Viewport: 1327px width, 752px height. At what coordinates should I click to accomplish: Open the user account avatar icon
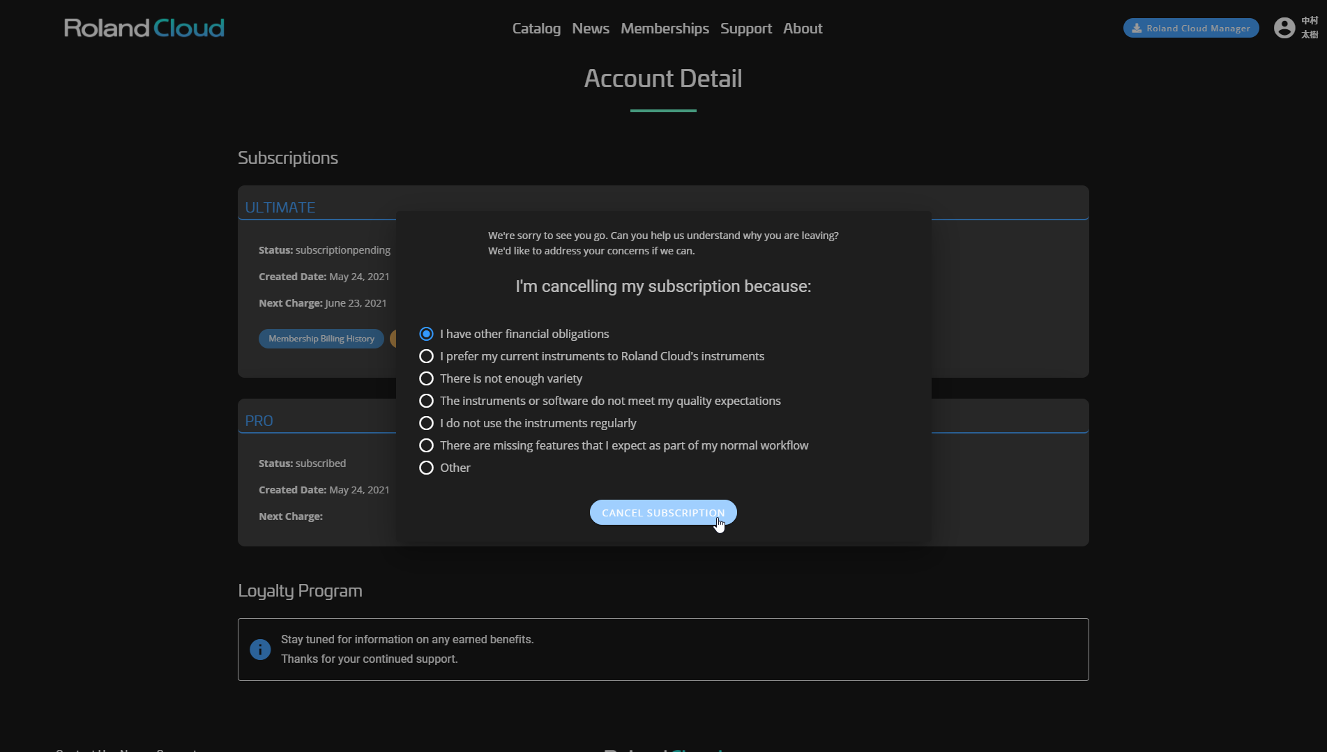click(1284, 28)
